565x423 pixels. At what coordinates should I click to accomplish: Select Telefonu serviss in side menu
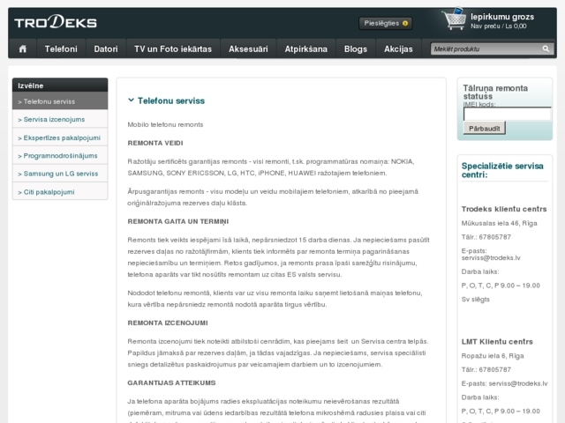tap(60, 101)
